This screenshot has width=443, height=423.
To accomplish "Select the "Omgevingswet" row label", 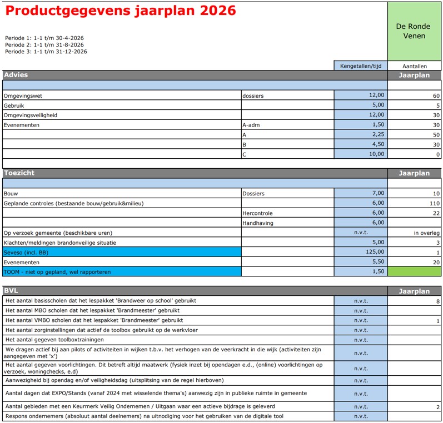I will coord(23,95).
